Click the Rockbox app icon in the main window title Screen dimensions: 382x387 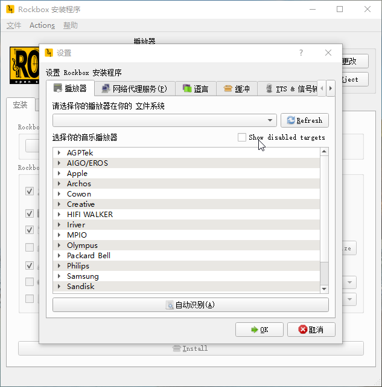(x=10, y=9)
